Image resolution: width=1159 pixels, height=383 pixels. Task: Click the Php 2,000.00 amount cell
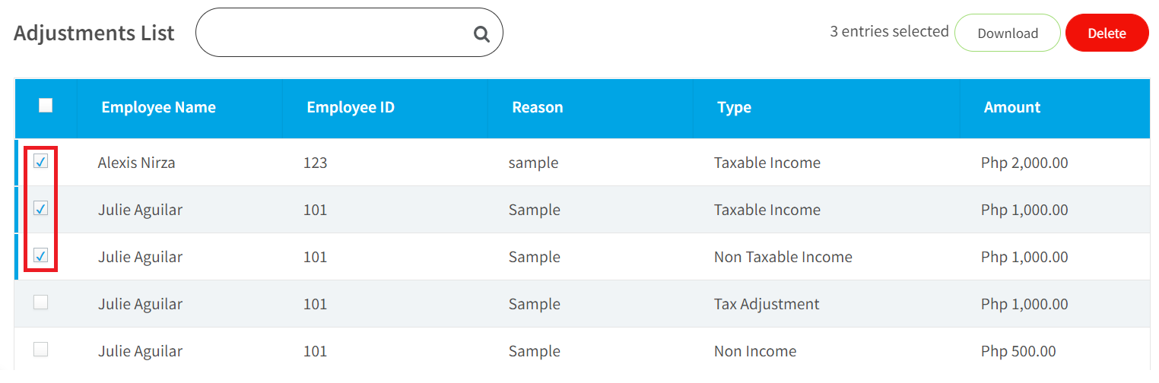(x=1024, y=163)
